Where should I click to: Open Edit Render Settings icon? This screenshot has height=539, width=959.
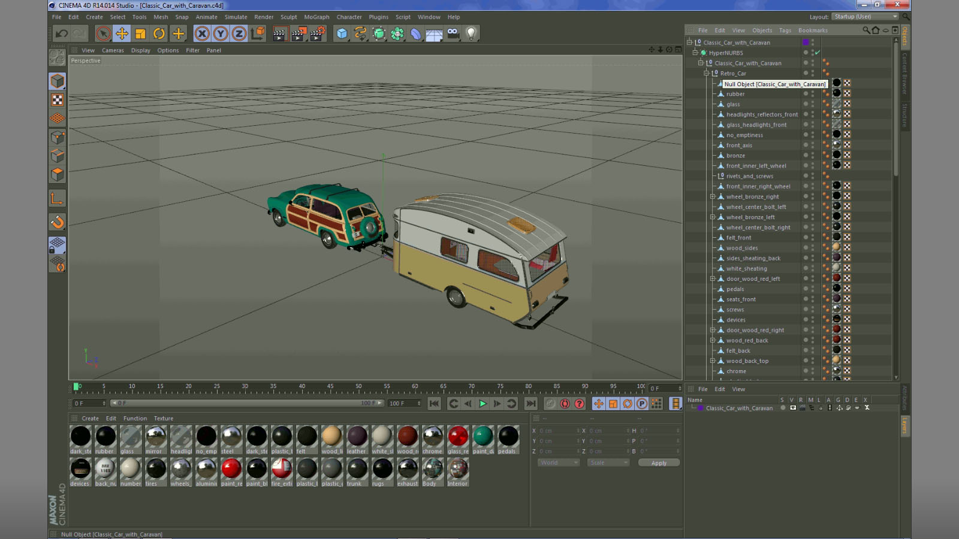tap(318, 34)
